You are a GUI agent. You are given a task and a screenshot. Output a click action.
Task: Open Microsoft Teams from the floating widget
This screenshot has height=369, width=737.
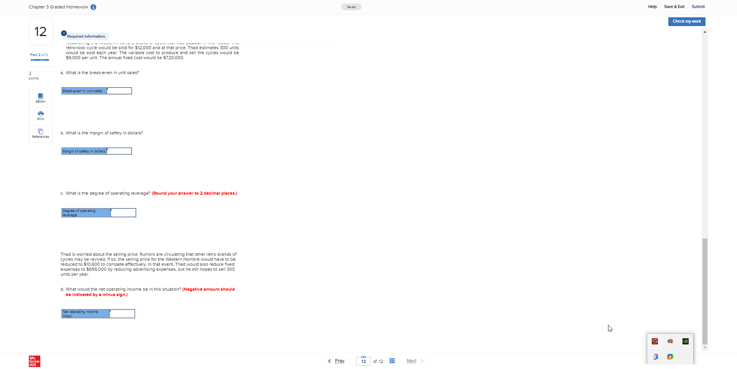point(655,357)
